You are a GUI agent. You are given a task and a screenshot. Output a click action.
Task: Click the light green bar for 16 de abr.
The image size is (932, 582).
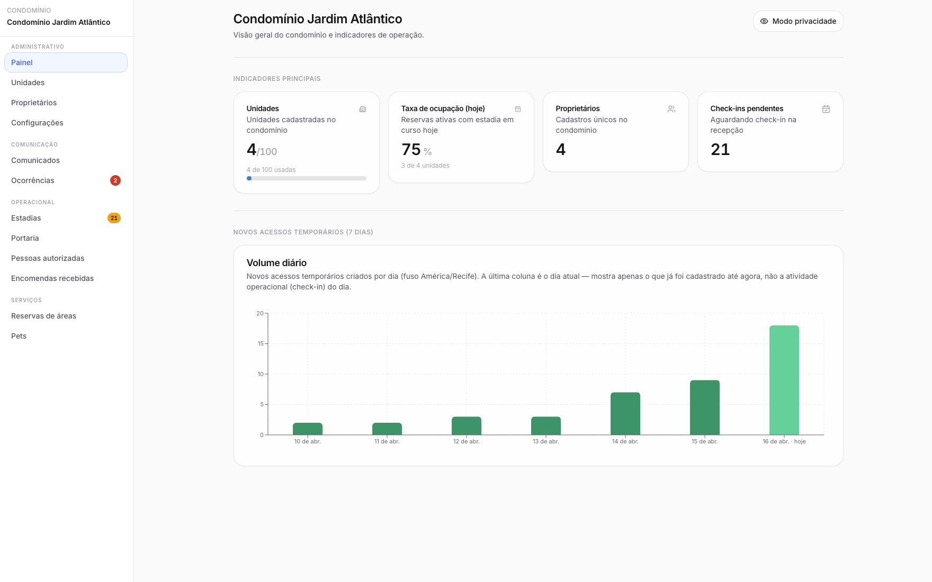pyautogui.click(x=784, y=380)
